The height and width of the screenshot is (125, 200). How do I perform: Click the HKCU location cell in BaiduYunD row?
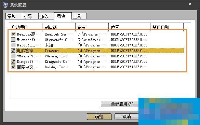[x=129, y=45]
